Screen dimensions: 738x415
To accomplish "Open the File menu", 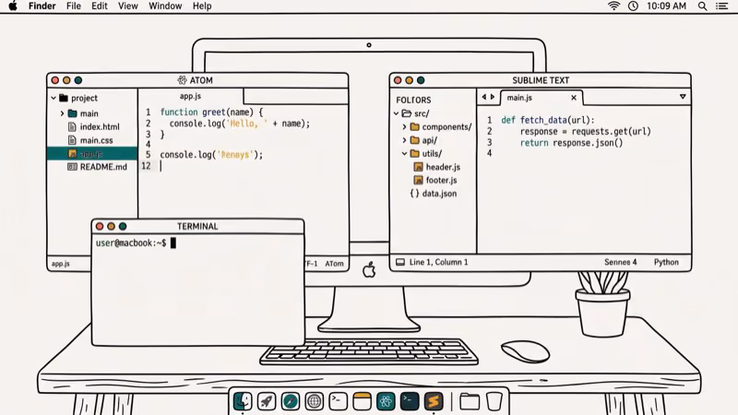I will [x=74, y=6].
